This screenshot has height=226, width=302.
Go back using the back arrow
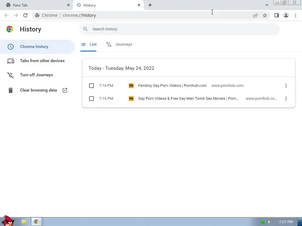[6, 15]
